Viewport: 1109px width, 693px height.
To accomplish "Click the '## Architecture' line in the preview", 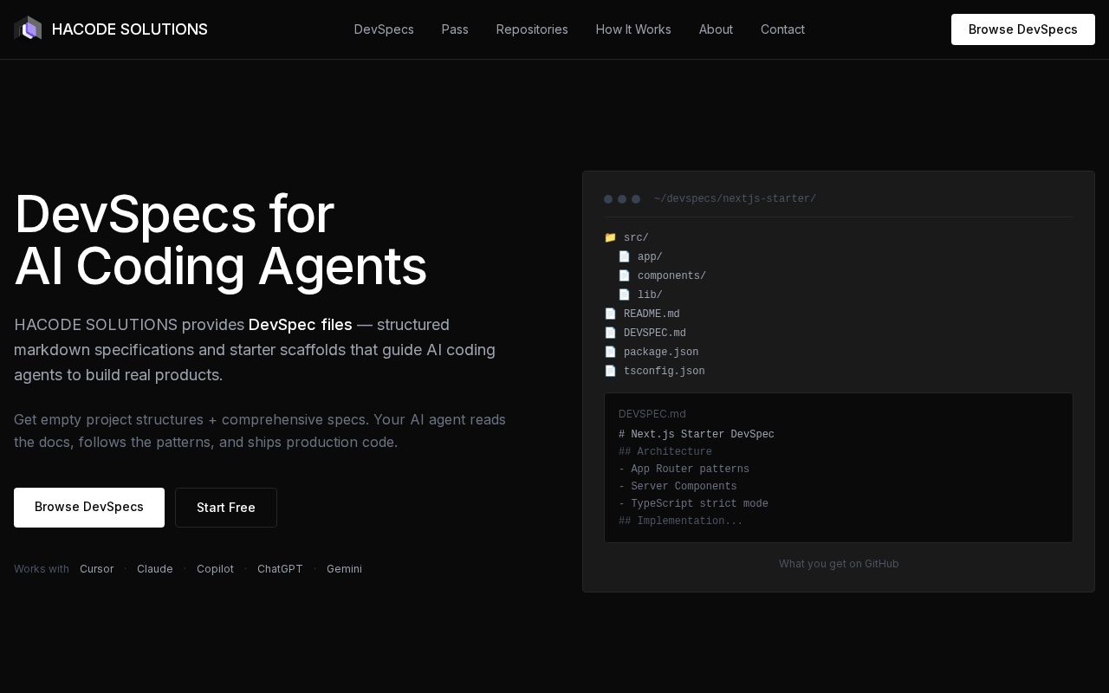I will tap(665, 452).
